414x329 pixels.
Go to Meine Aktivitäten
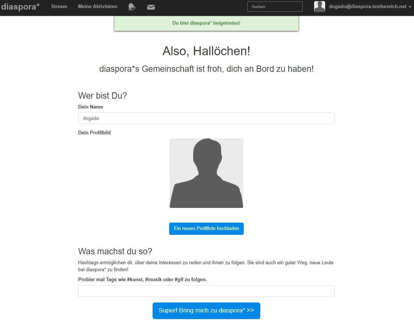point(98,7)
